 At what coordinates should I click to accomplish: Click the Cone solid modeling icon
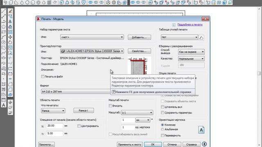pyautogui.click(x=22, y=2)
